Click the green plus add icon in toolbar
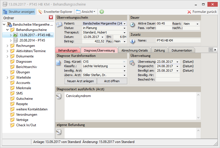The width and height of the screenshot is (220, 148). tap(102, 12)
